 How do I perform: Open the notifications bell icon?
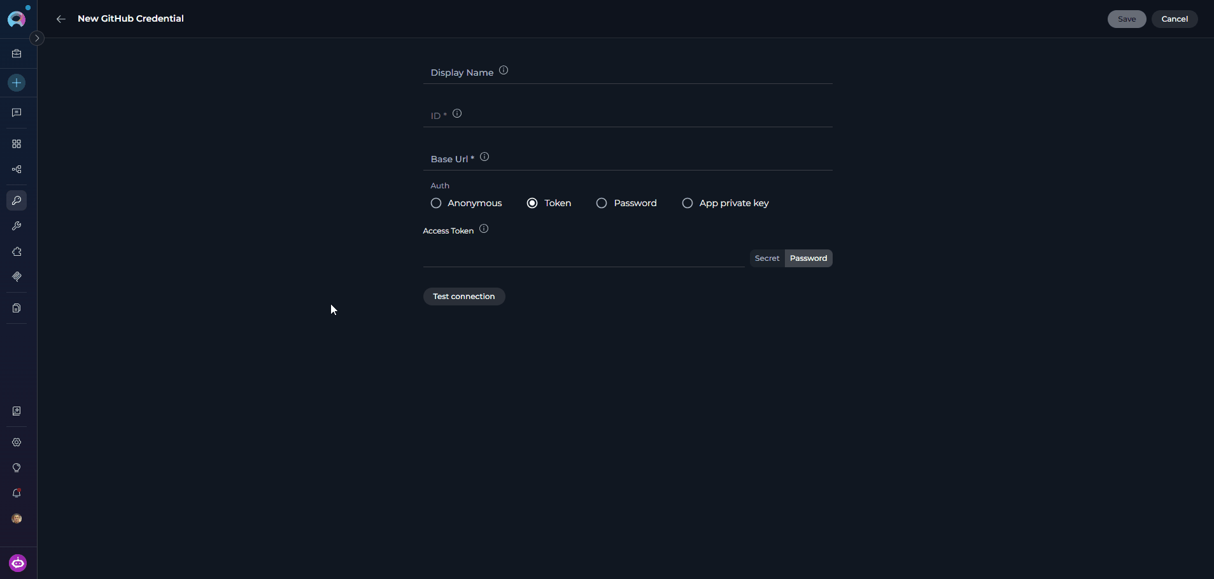pos(17,493)
